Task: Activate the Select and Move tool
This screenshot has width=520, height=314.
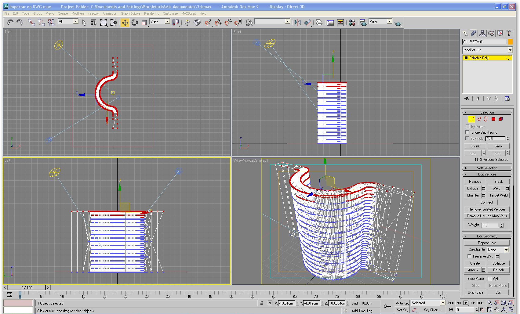Action: pos(125,23)
